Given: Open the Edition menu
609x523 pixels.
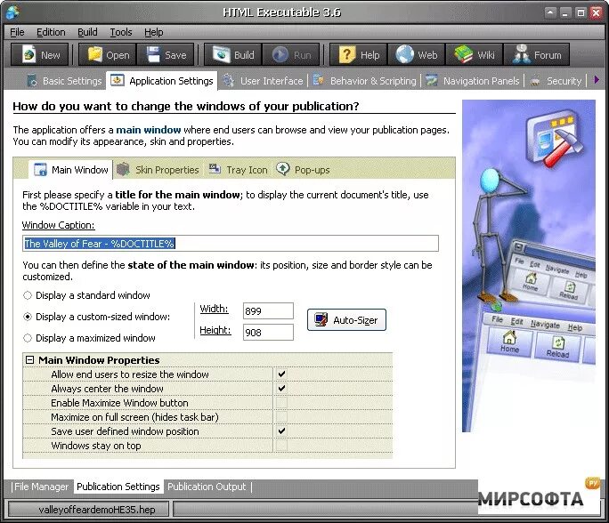Looking at the screenshot, I should [51, 32].
